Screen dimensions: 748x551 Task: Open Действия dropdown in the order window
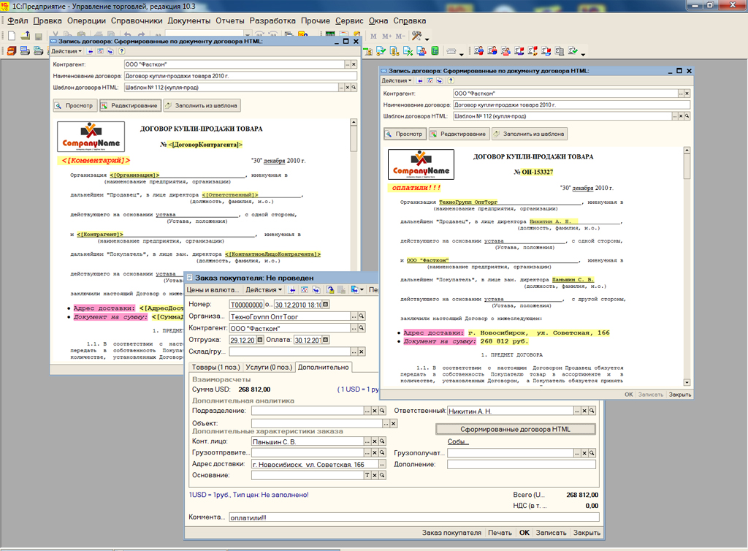point(262,290)
